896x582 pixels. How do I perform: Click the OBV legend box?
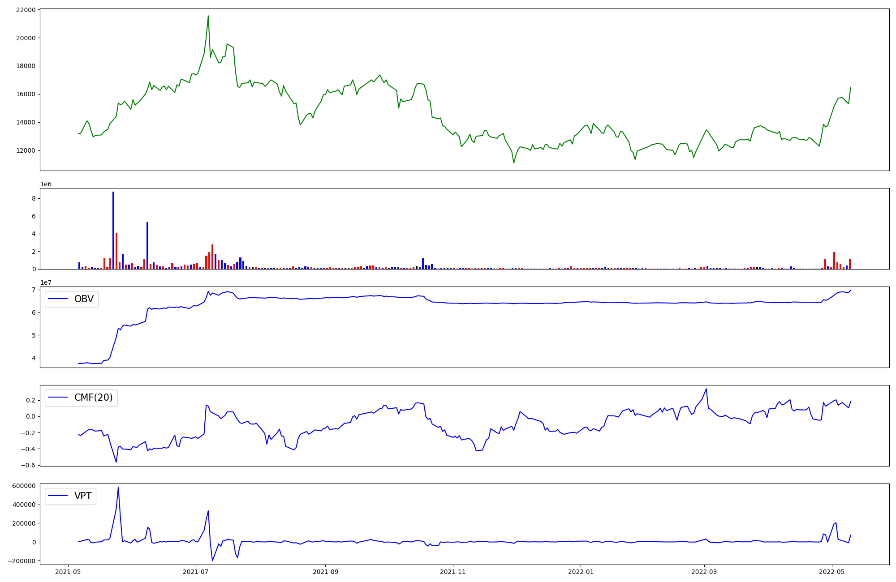(72, 299)
